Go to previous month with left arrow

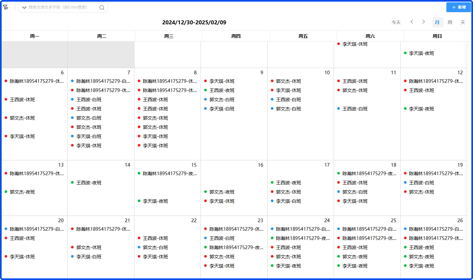[x=412, y=22]
